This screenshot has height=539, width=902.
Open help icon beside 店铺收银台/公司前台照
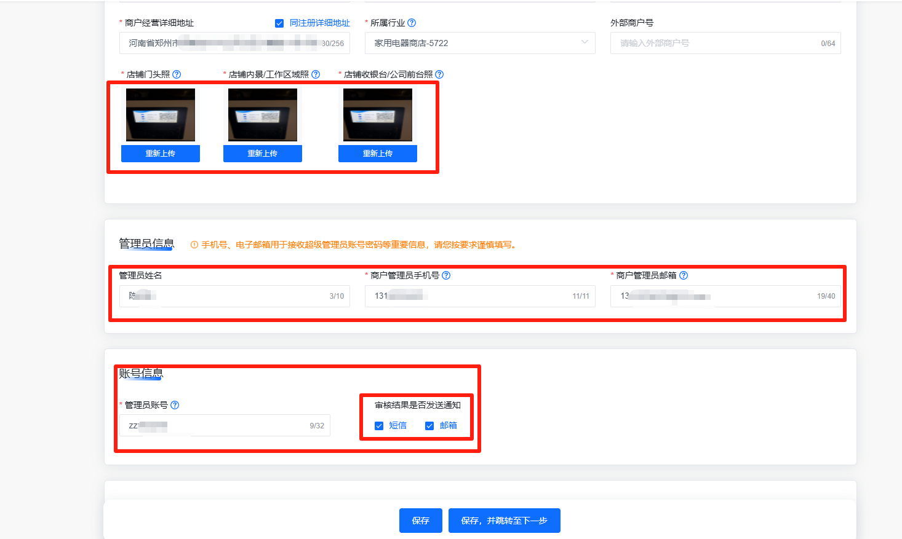coord(439,74)
